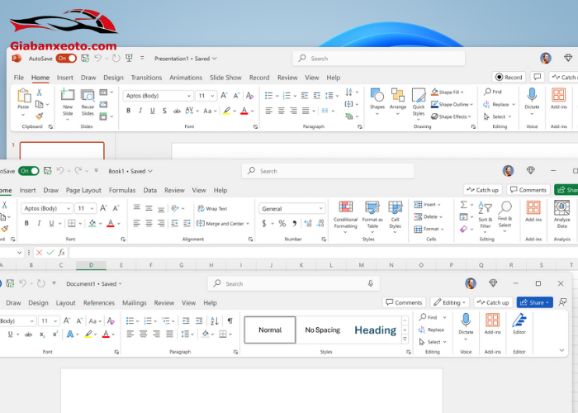Open the Excel Formulas tab
The height and width of the screenshot is (413, 578).
pyautogui.click(x=122, y=190)
